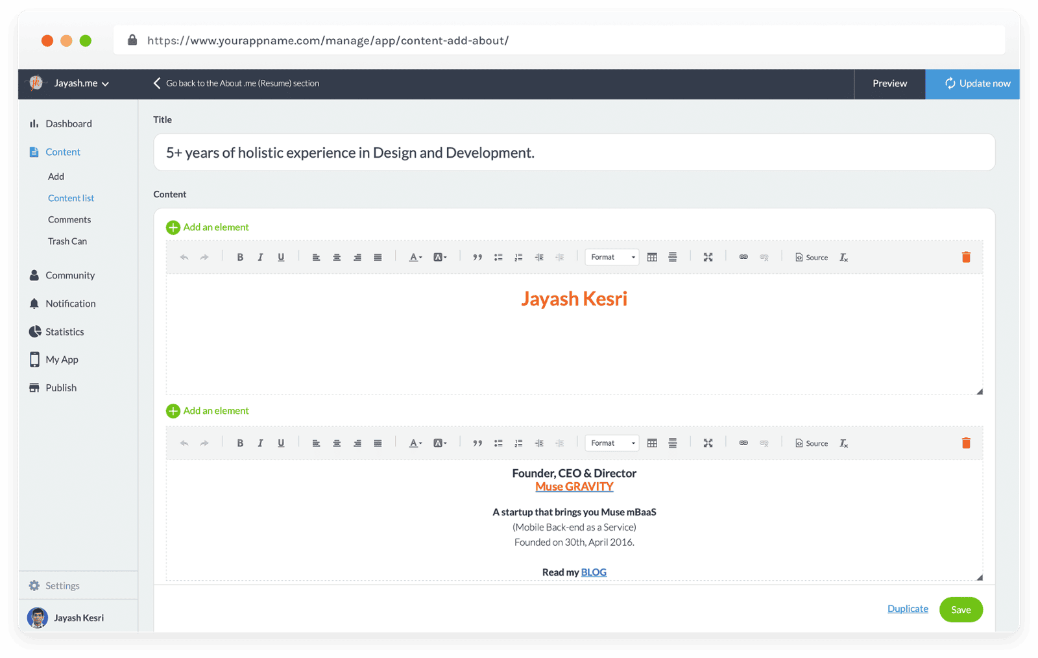Image resolution: width=1038 pixels, height=658 pixels.
Task: Select Trash Can under Content
Action: pos(67,241)
